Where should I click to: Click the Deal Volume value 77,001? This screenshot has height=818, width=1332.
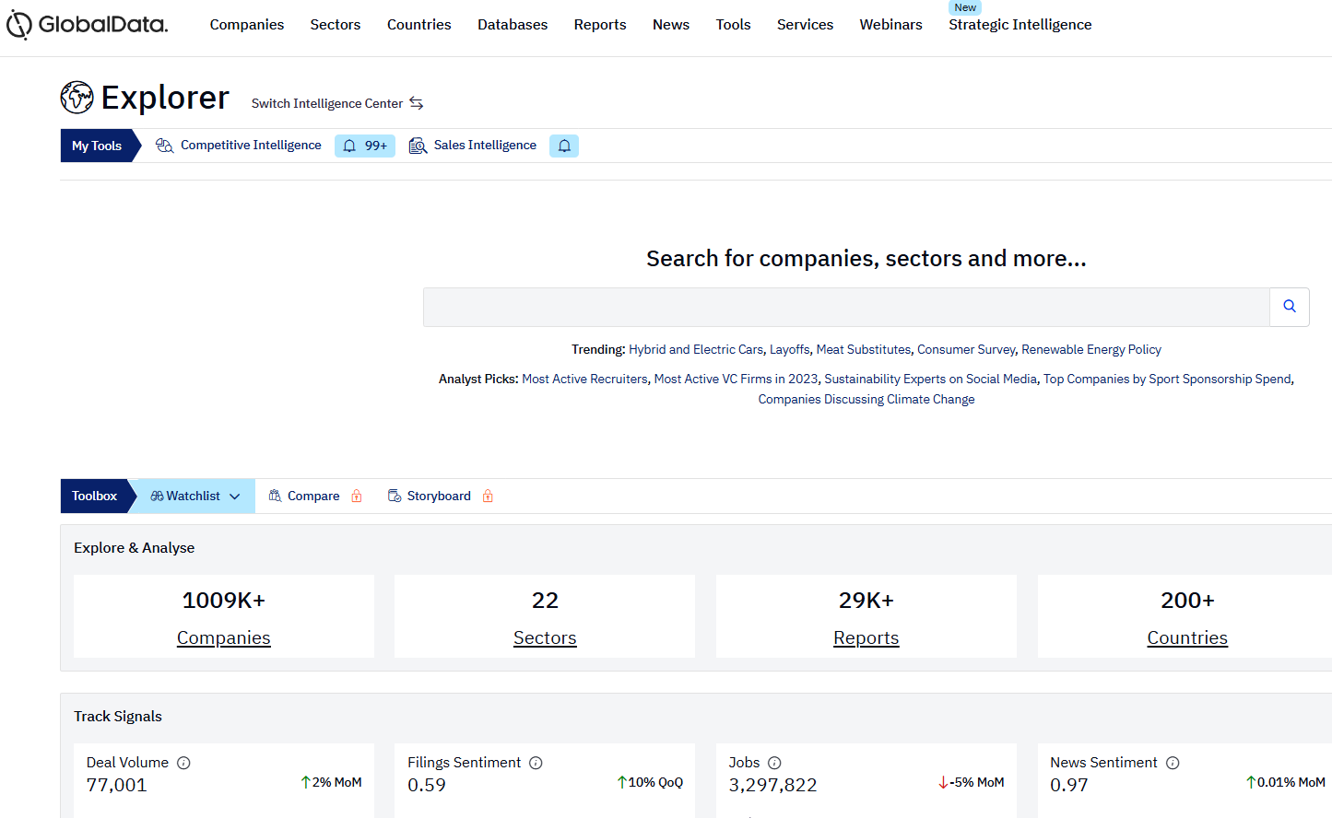[x=117, y=785]
